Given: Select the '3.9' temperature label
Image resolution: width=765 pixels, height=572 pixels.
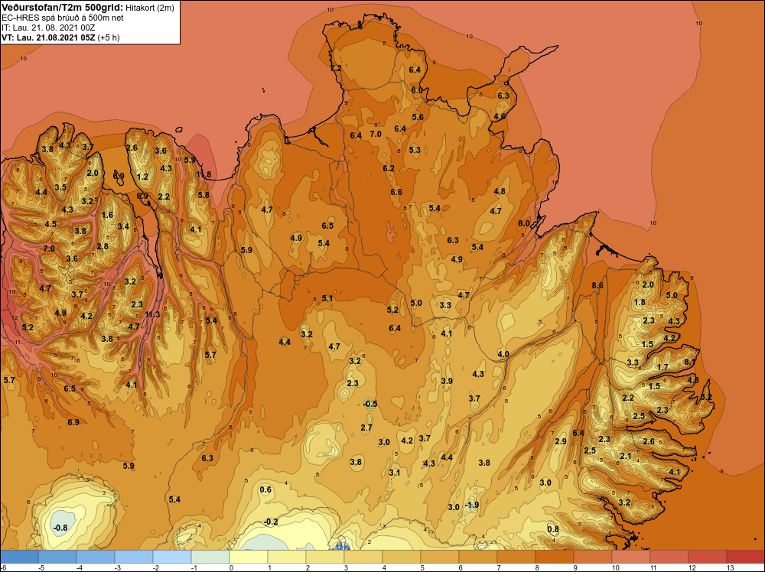Looking at the screenshot, I should click(x=447, y=380).
